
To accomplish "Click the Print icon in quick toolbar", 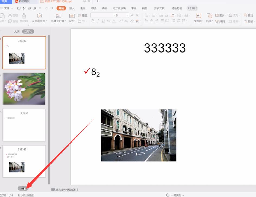I will [29, 8].
